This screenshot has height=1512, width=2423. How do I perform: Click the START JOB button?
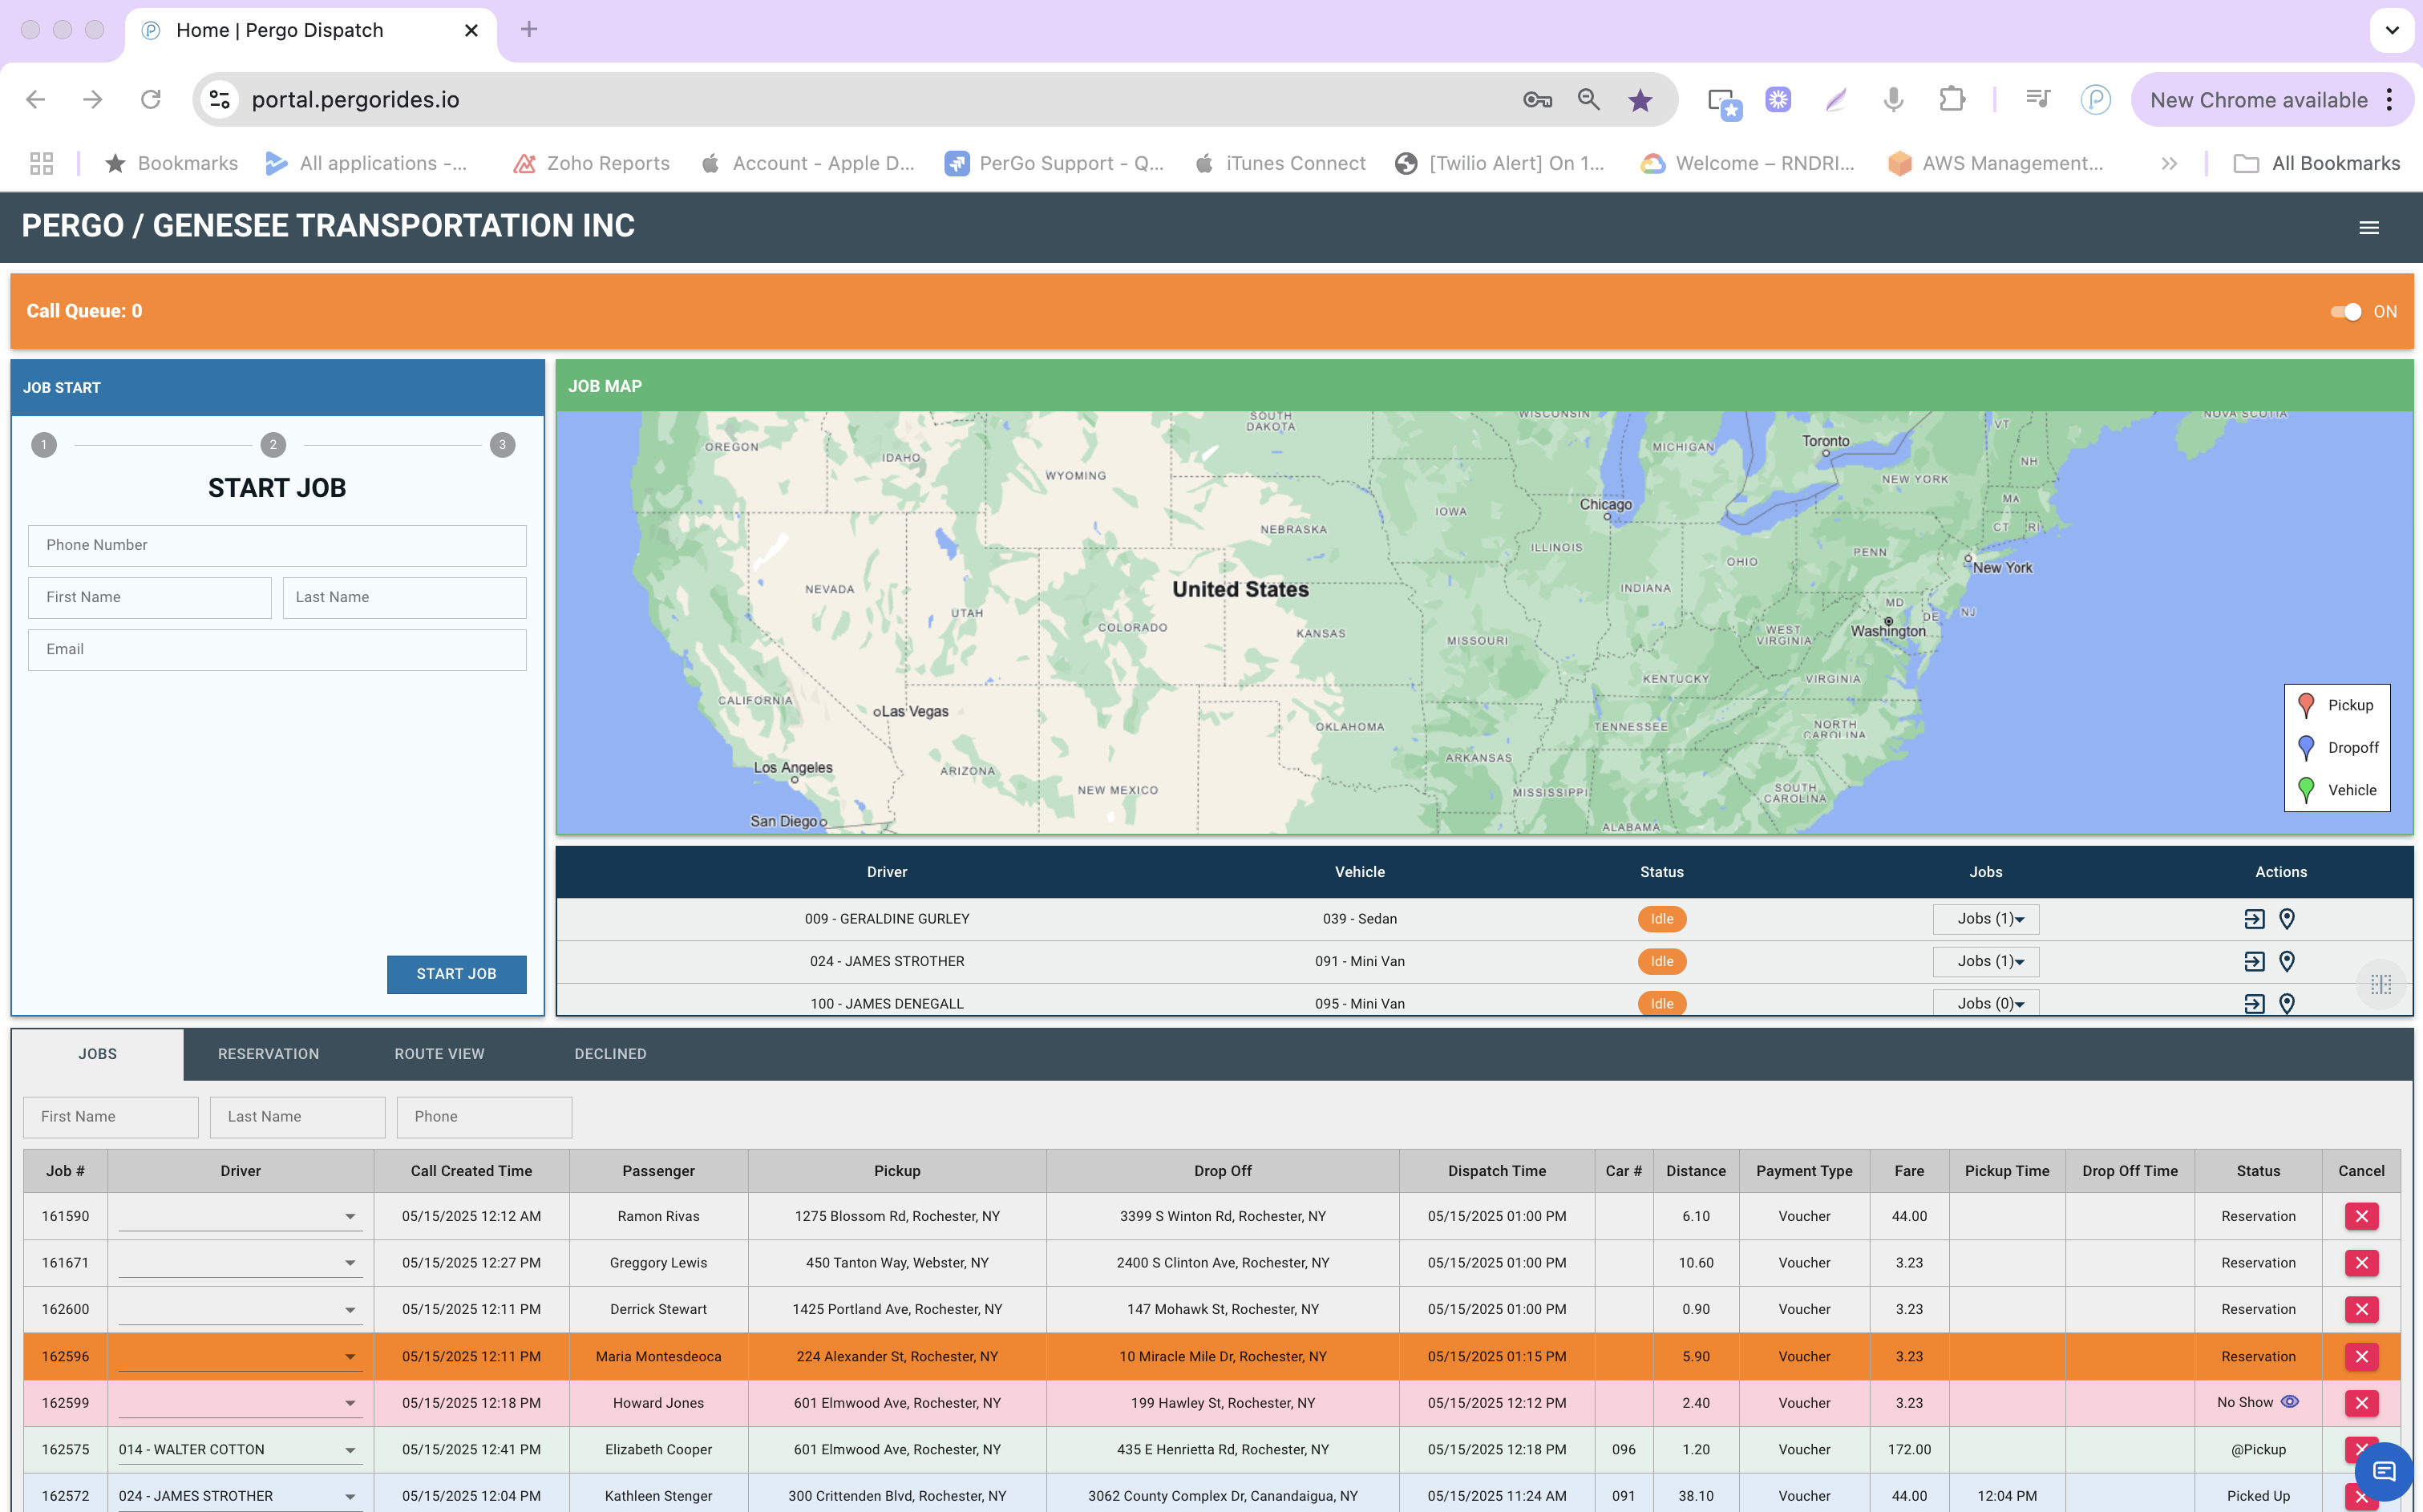456,974
